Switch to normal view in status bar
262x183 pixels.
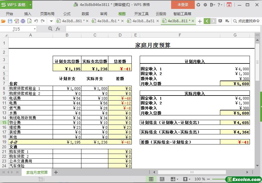(151, 179)
